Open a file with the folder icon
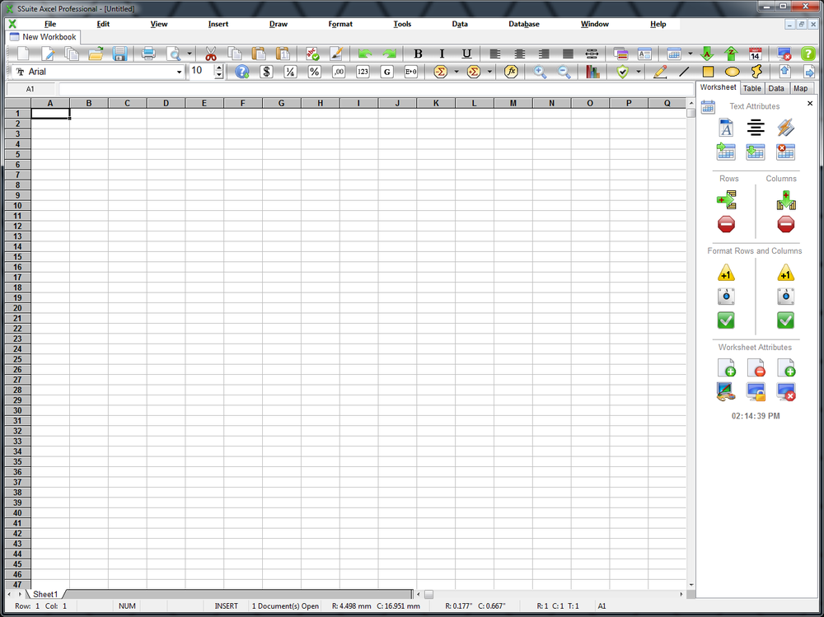This screenshot has width=824, height=617. 96,54
